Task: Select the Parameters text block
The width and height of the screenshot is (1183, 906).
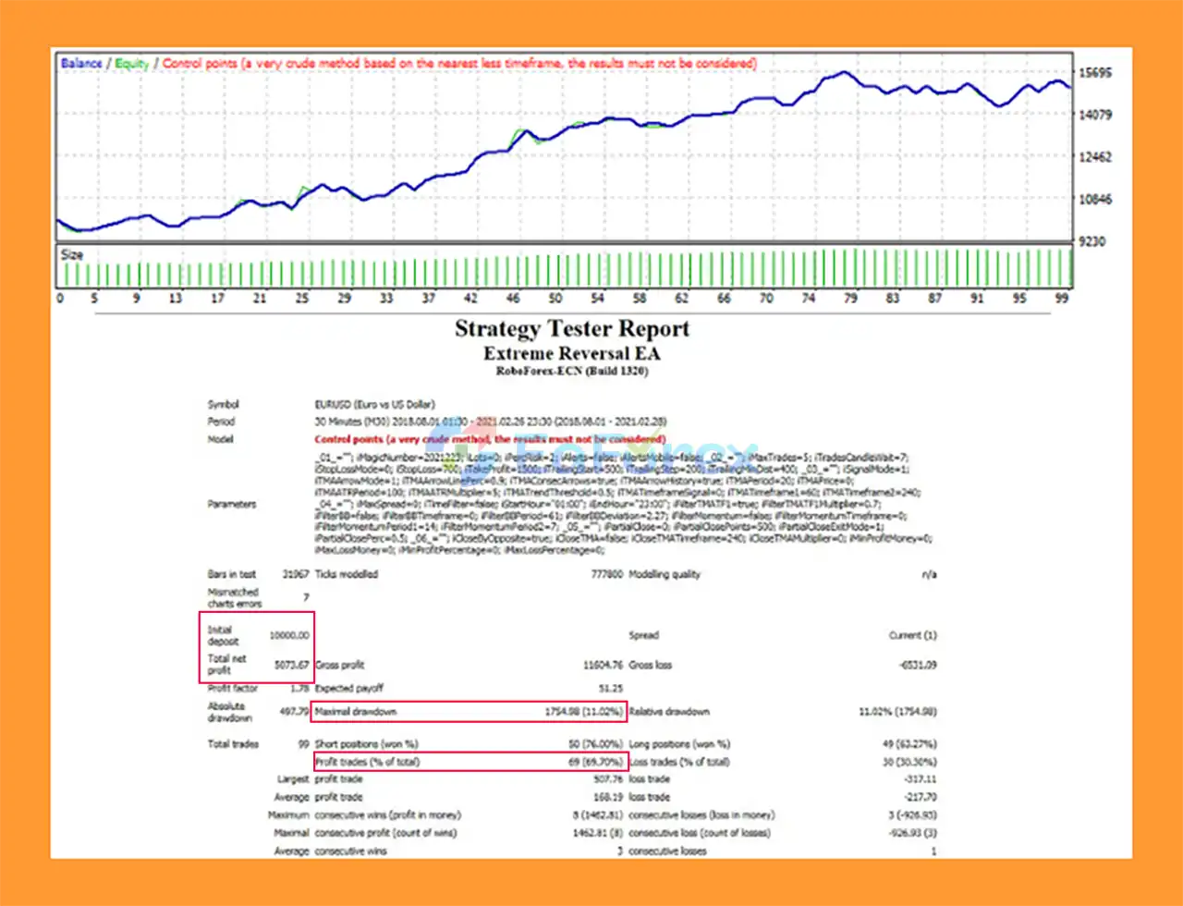Action: (573, 504)
